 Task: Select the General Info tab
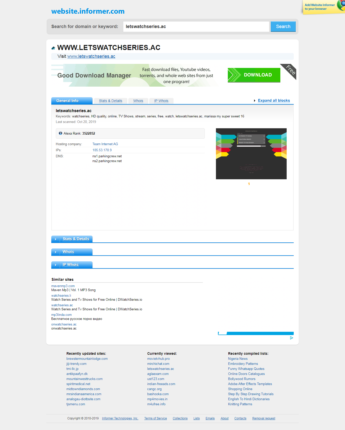72,101
